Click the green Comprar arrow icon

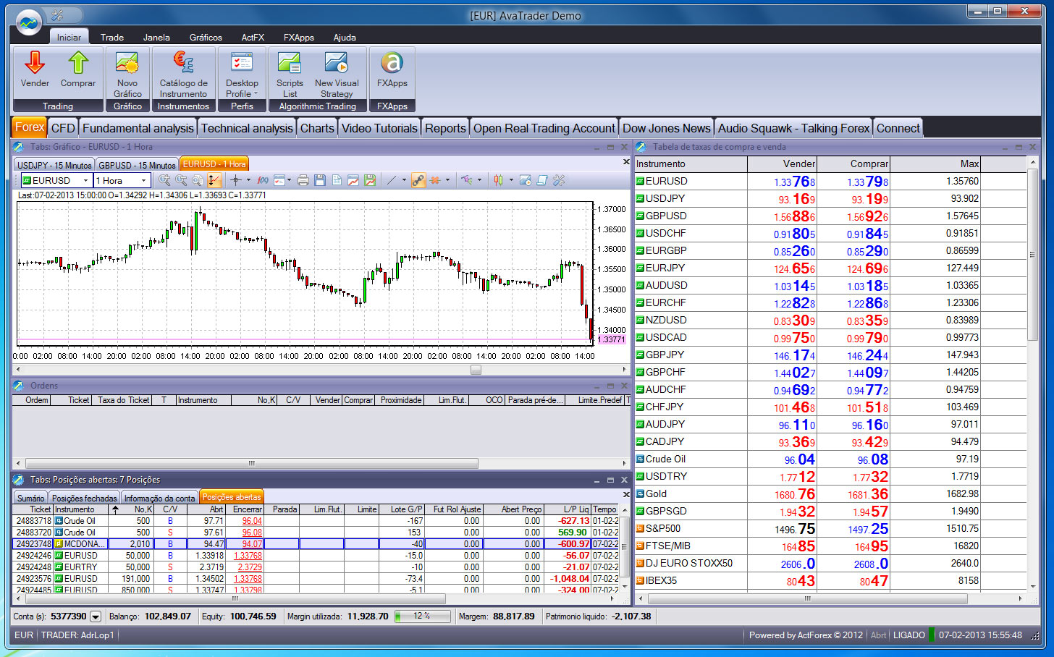click(78, 63)
